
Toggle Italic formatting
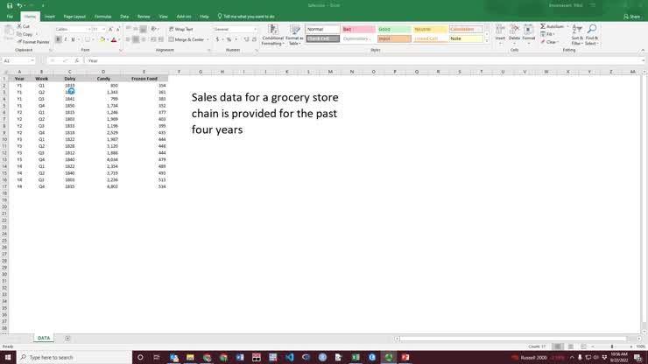[65, 39]
